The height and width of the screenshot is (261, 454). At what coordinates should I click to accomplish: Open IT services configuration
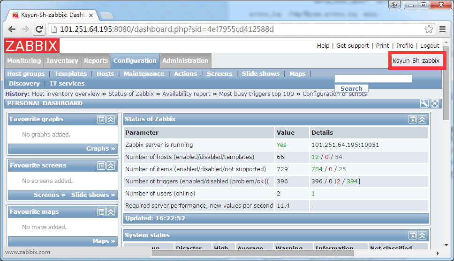(x=67, y=83)
